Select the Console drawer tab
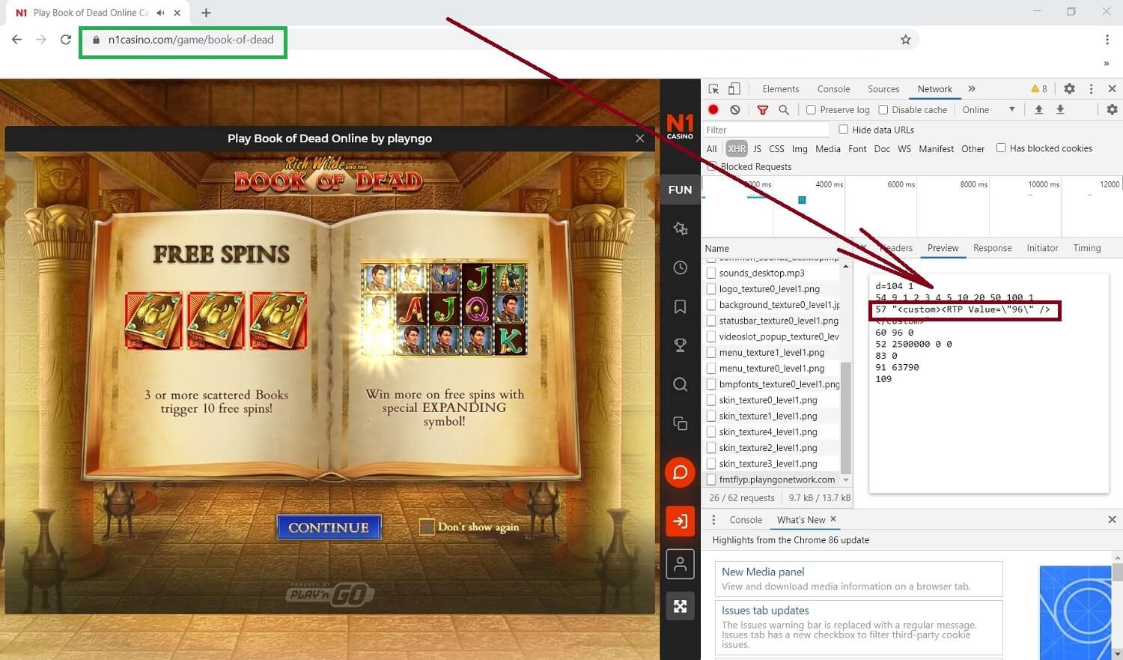 coord(746,520)
